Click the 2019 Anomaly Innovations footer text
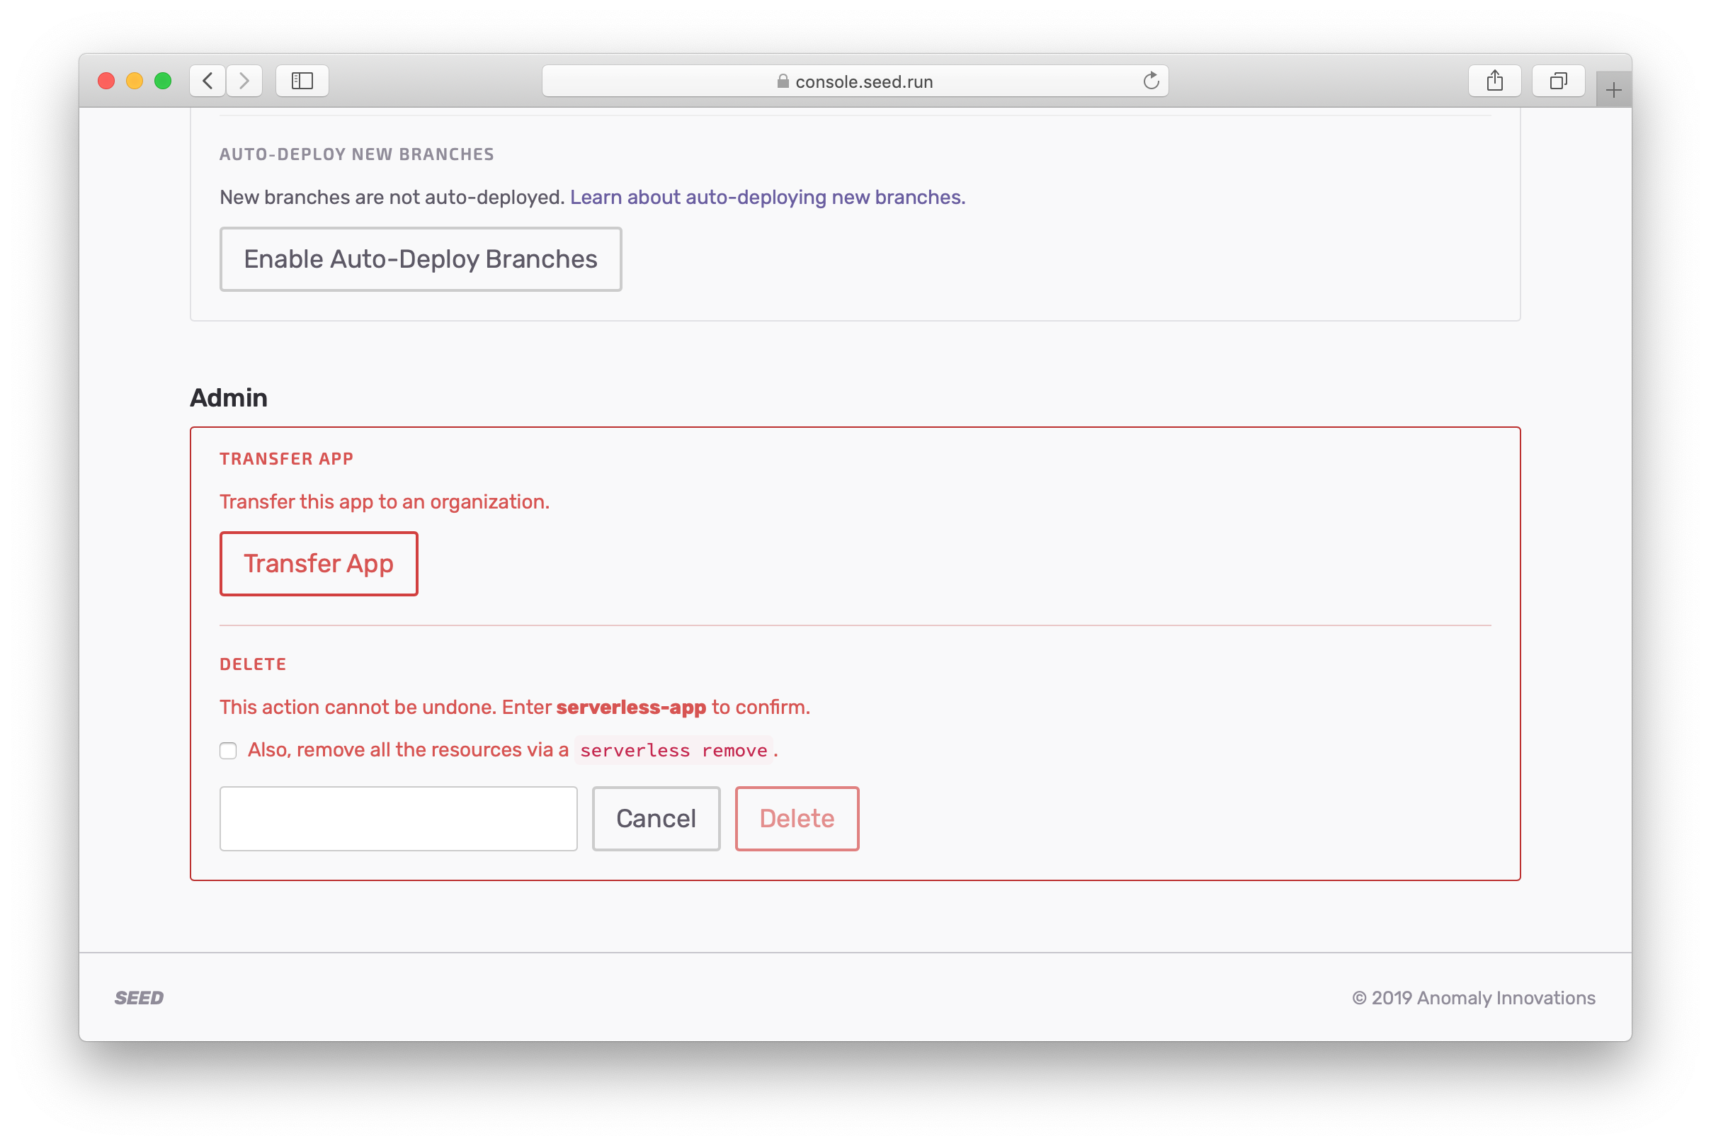The height and width of the screenshot is (1146, 1711). (1473, 998)
